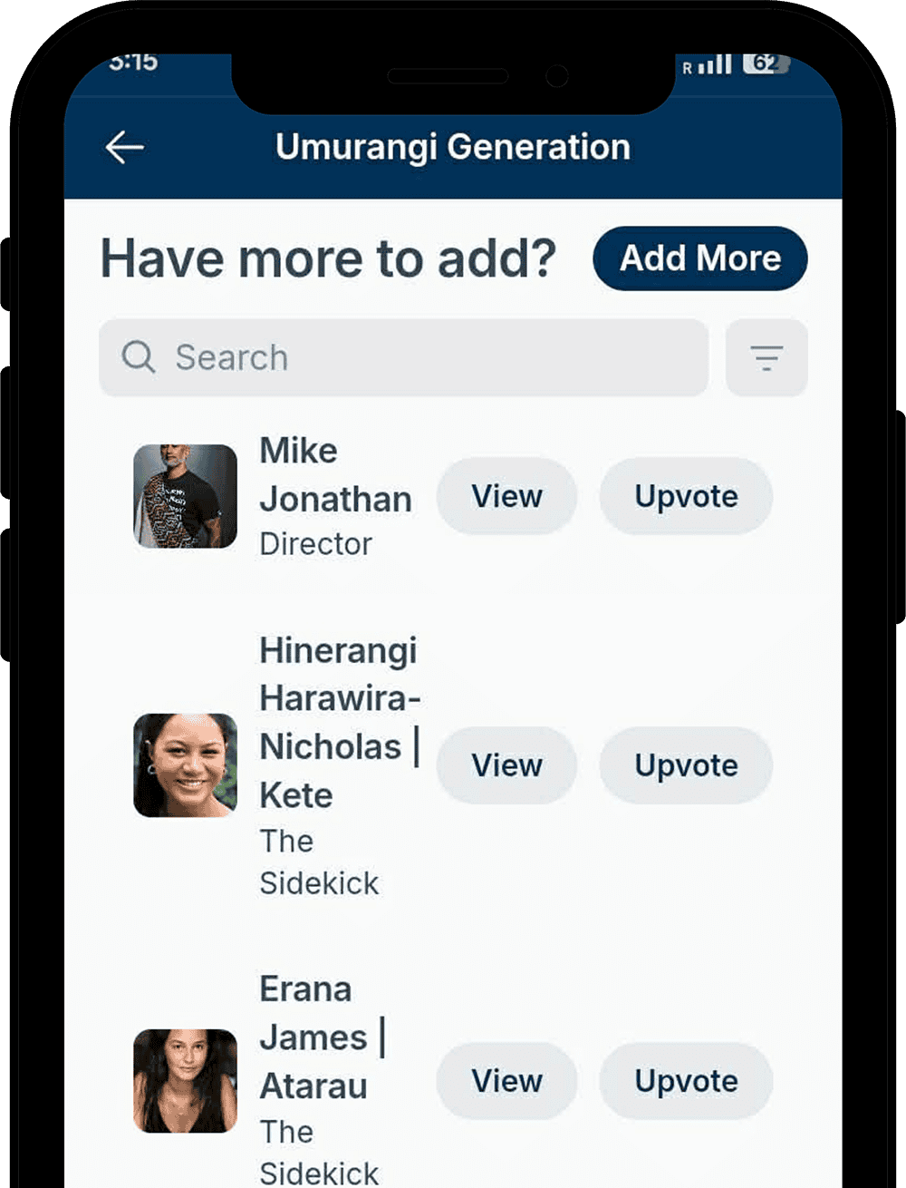This screenshot has height=1188, width=906.
Task: Go back using the left arrow icon
Action: [125, 147]
